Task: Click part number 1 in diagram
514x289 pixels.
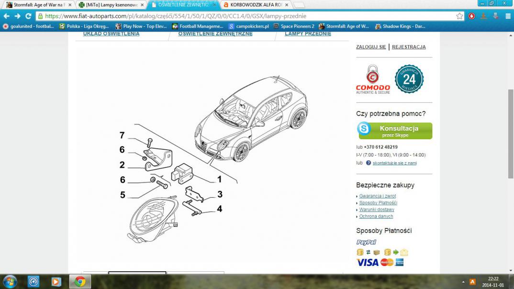Action: click(219, 179)
